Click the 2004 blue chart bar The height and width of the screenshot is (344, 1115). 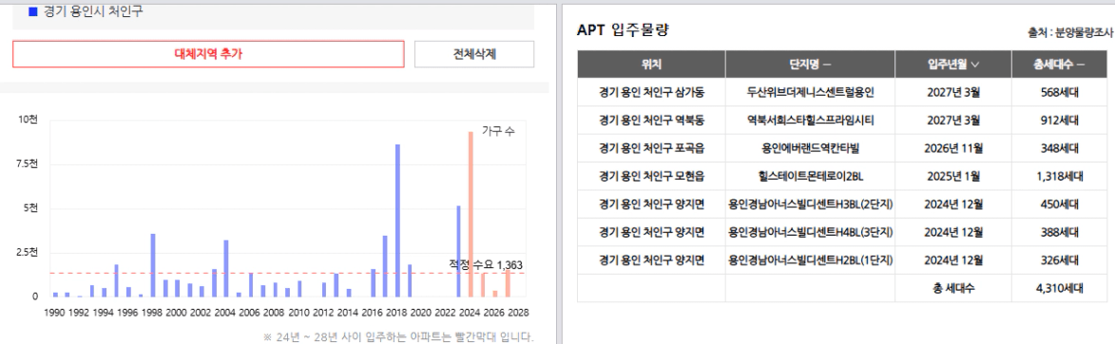[x=226, y=268]
